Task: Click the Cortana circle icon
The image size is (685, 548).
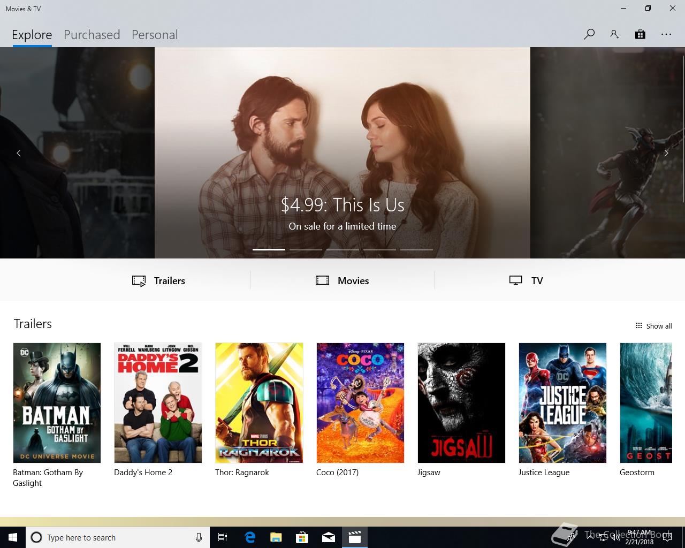Action: pos(36,537)
